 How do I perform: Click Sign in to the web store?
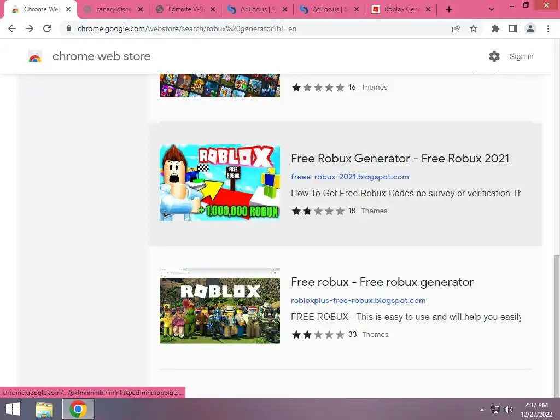[521, 56]
